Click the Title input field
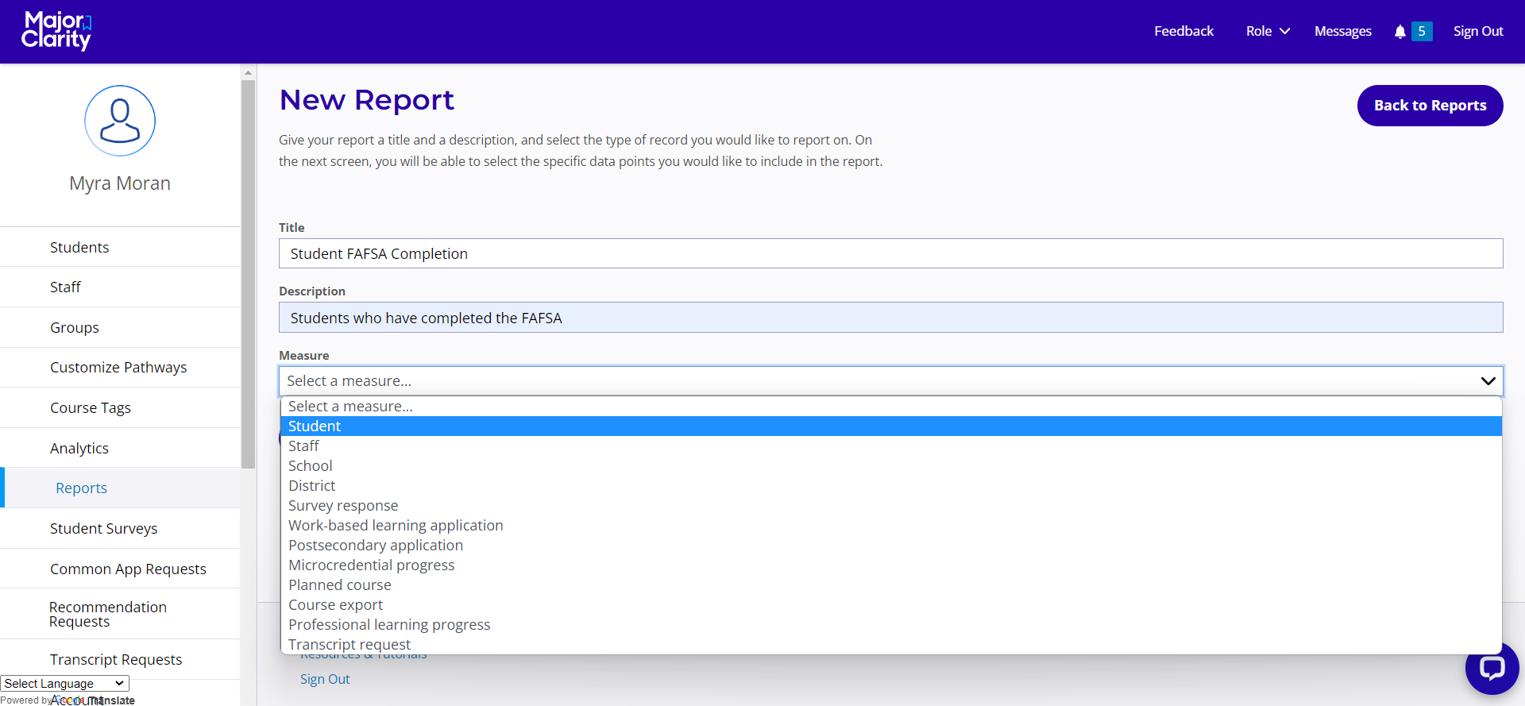Screen dimensions: 1525x706 point(890,254)
